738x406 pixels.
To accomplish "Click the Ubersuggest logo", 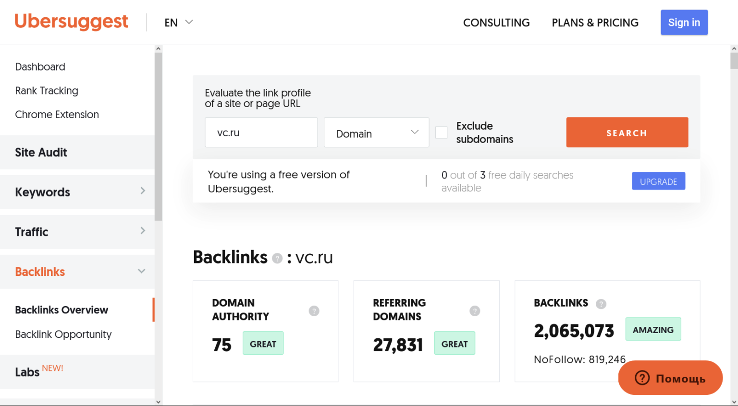I will [x=71, y=22].
